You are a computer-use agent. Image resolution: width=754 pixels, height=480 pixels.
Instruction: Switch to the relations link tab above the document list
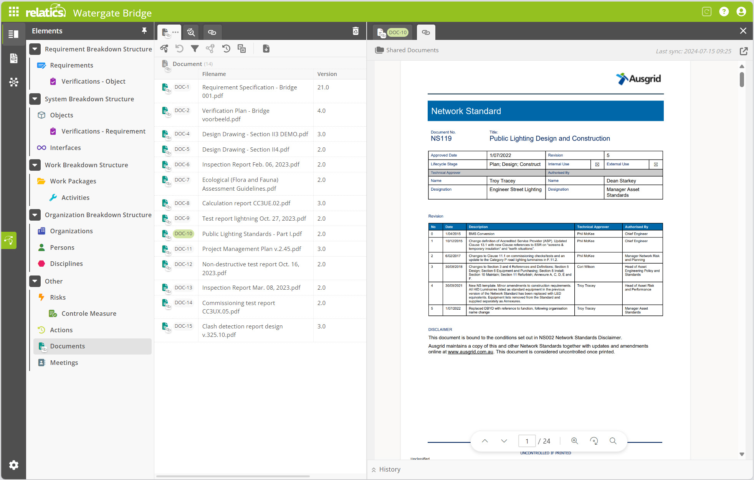point(212,32)
